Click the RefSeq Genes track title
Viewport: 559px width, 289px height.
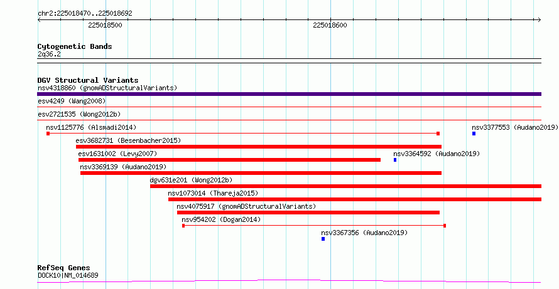pos(63,268)
